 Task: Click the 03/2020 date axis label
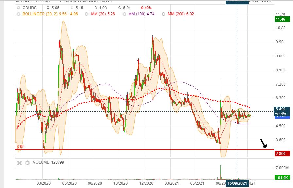(43, 183)
